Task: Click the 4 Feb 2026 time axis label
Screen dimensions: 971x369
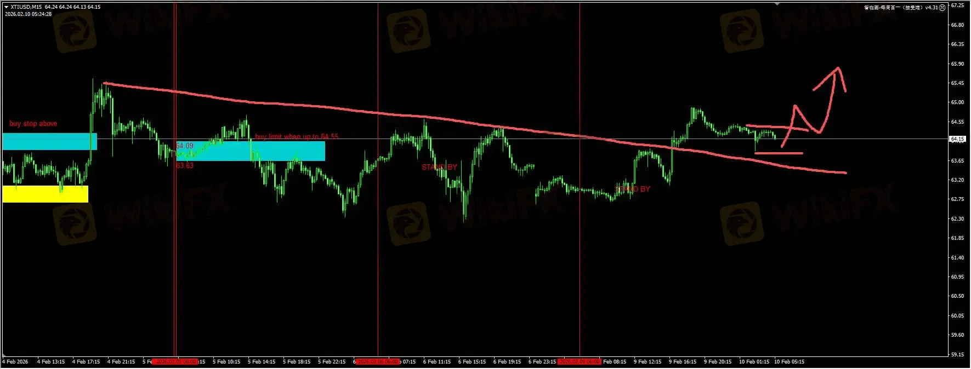Action: [15, 362]
